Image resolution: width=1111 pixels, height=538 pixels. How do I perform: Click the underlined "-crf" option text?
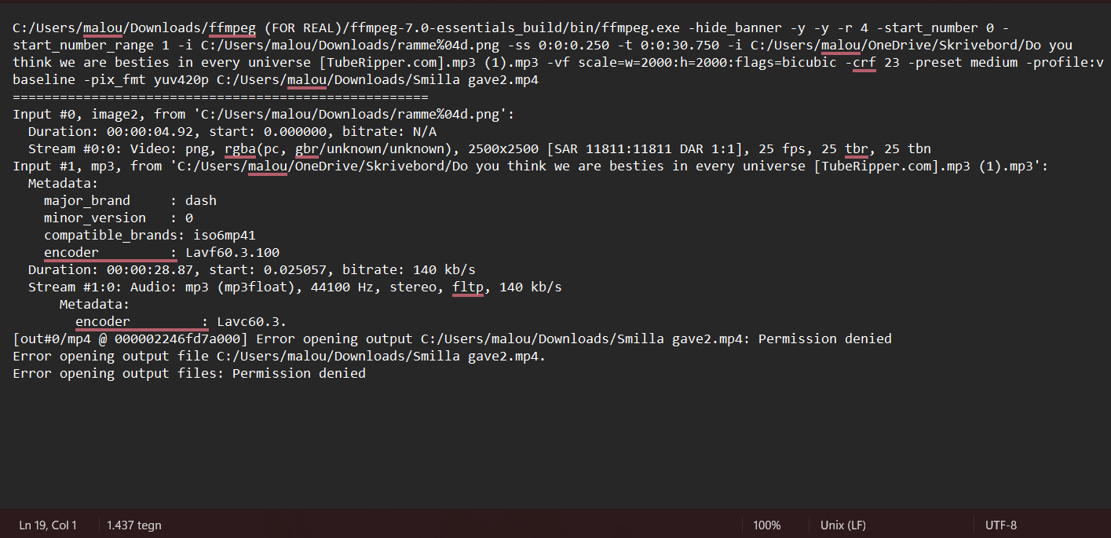(864, 62)
